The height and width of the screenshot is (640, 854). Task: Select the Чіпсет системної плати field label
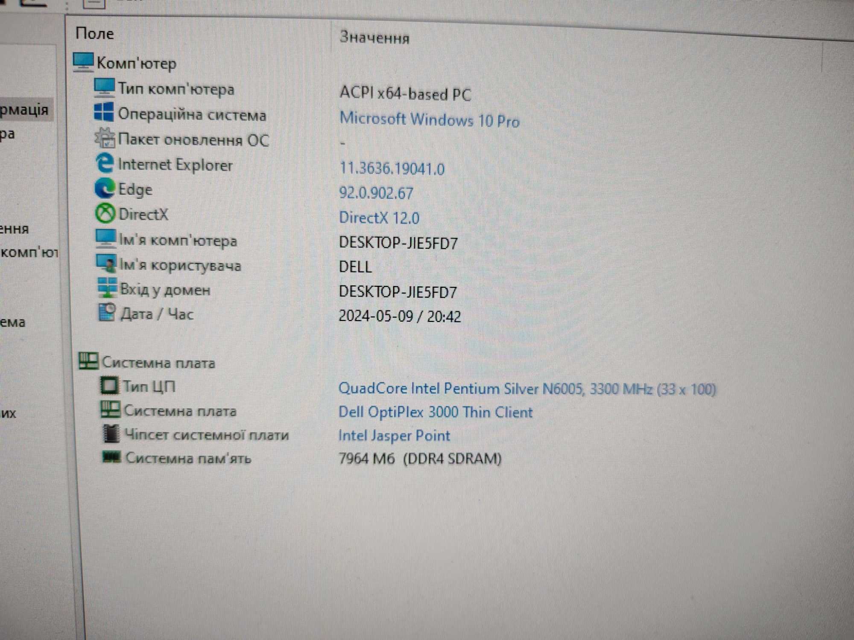click(x=207, y=435)
